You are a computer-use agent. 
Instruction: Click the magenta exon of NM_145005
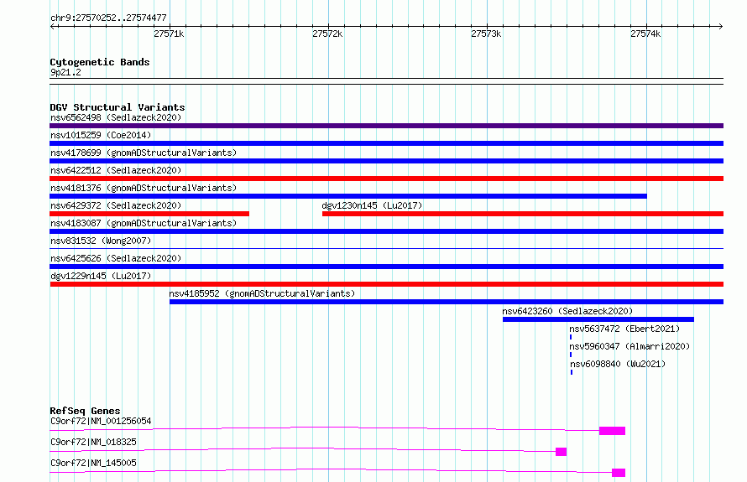(619, 473)
